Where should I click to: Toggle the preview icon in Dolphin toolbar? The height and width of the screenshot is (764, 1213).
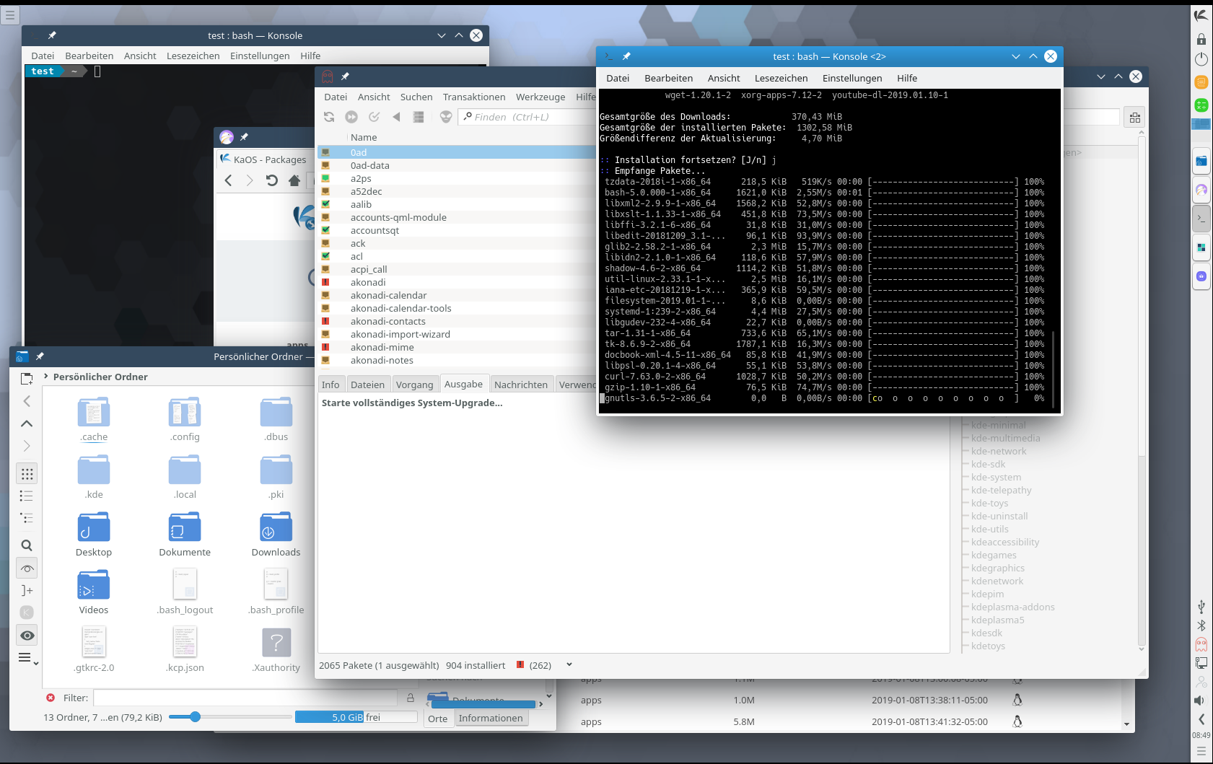pyautogui.click(x=27, y=568)
